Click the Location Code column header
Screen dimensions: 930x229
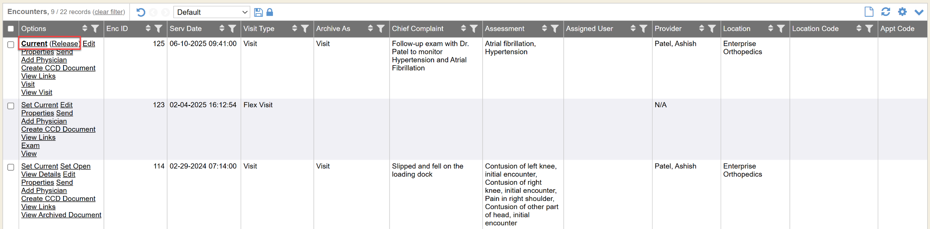[x=815, y=29]
